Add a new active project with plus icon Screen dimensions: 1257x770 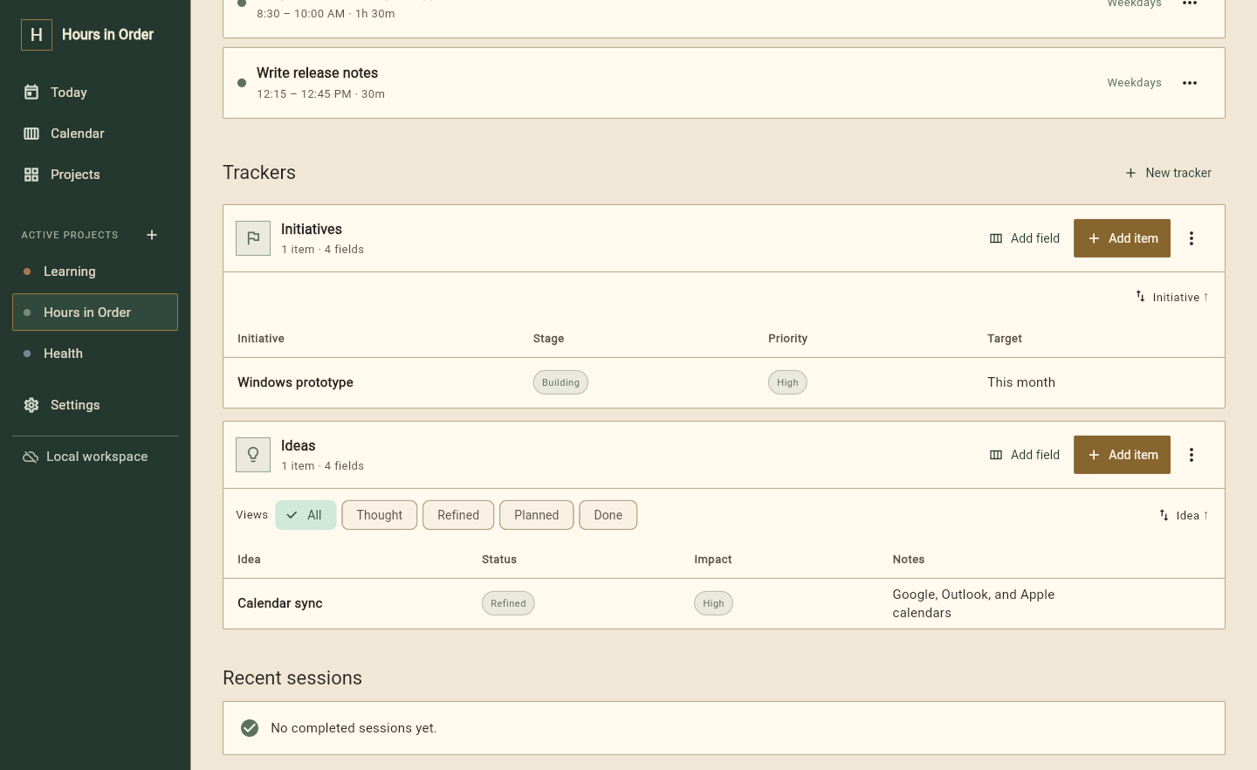pos(152,235)
